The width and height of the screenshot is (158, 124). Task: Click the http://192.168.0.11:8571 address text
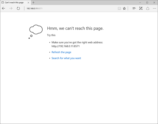[65, 46]
